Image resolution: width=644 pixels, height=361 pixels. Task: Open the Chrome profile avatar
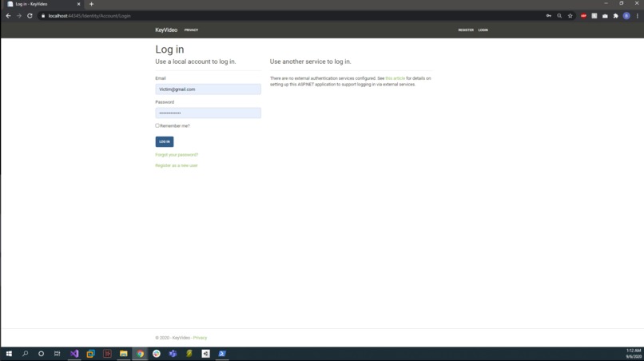pyautogui.click(x=626, y=16)
